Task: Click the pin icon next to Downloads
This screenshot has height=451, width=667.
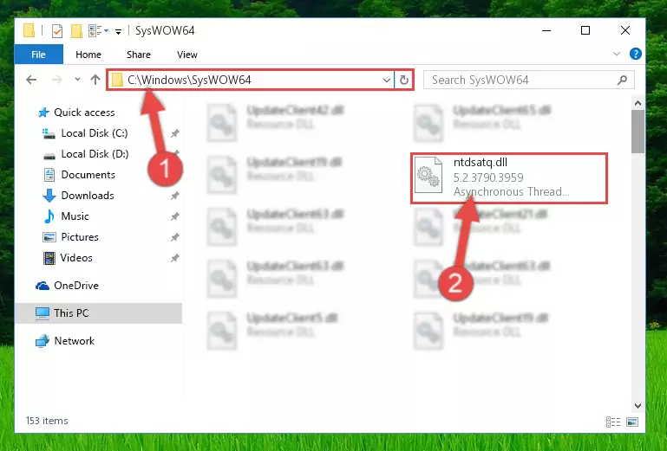Action: pyautogui.click(x=175, y=196)
